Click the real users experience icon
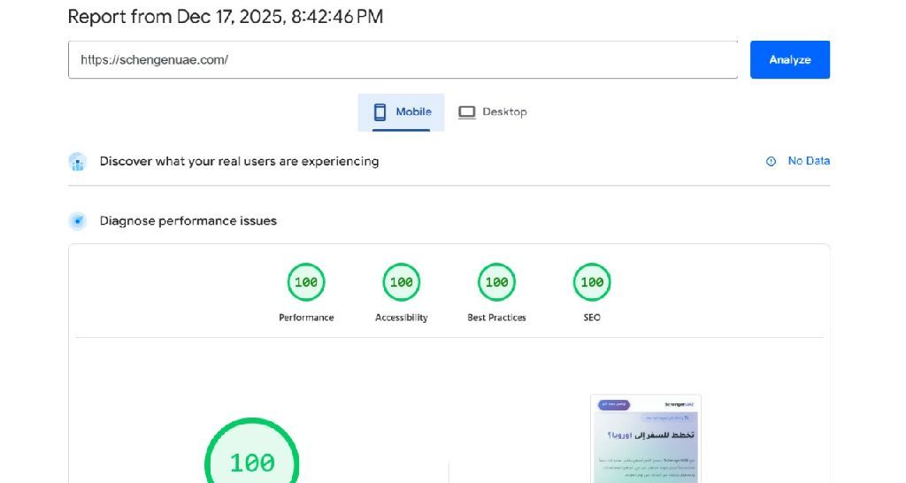Viewport: 906px width, 483px height. coord(78,162)
